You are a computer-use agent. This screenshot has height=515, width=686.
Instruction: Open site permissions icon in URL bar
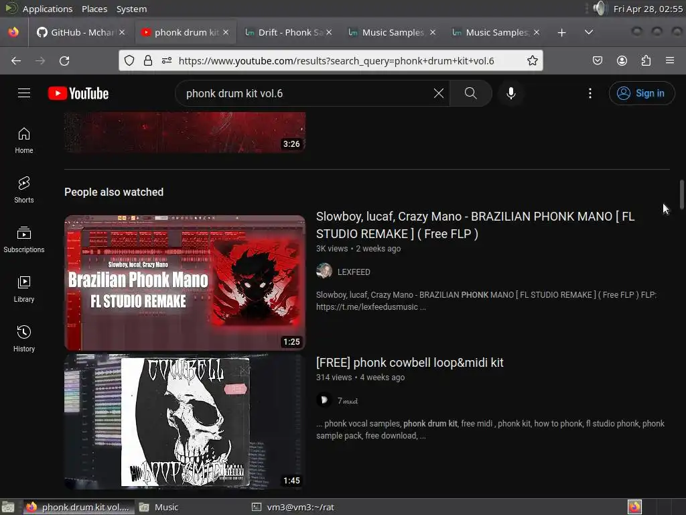click(167, 60)
